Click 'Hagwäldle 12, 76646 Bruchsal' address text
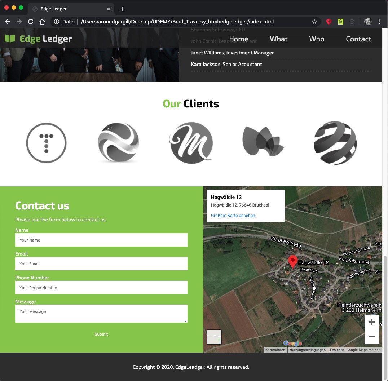Screen dimensions: 388x381 [x=240, y=205]
